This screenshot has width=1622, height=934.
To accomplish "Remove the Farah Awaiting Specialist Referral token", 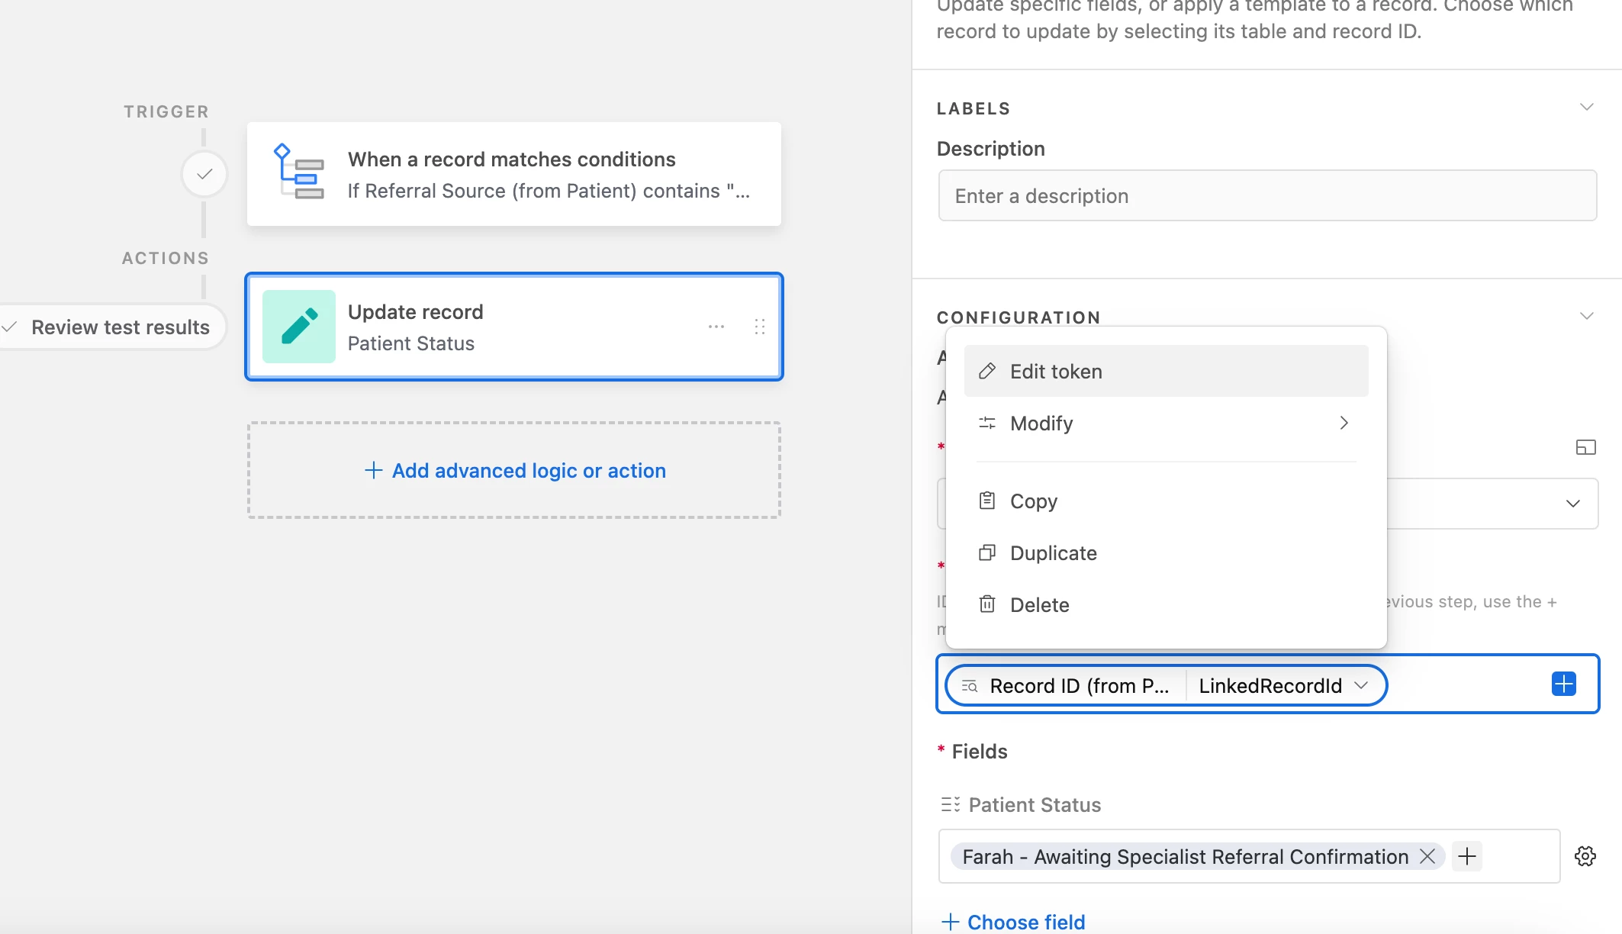I will (1427, 856).
